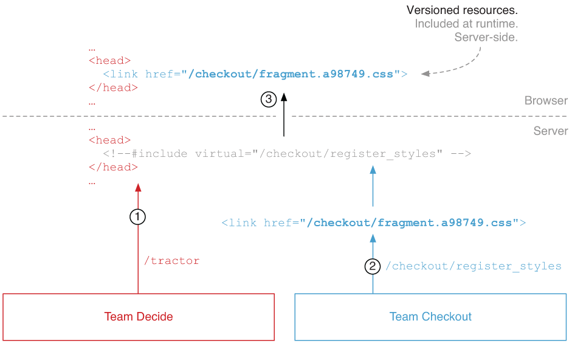
Task: Click the blue arrowhead below the include comment
Action: point(373,170)
